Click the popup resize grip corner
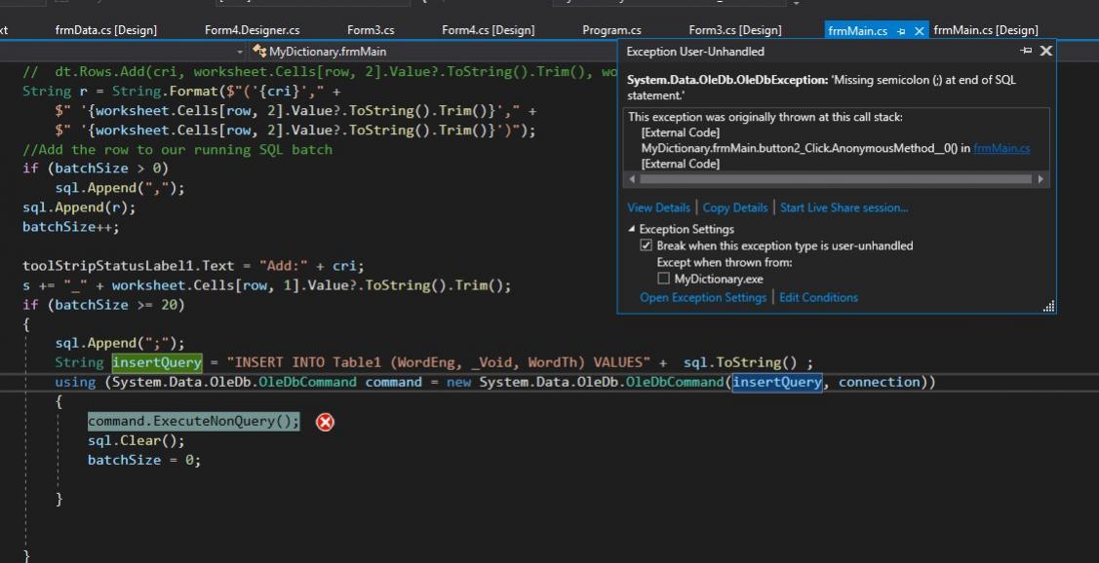This screenshot has height=563, width=1099. [1048, 307]
